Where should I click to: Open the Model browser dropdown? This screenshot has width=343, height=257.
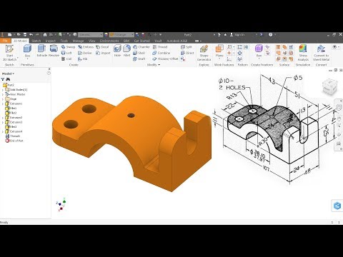pyautogui.click(x=8, y=74)
